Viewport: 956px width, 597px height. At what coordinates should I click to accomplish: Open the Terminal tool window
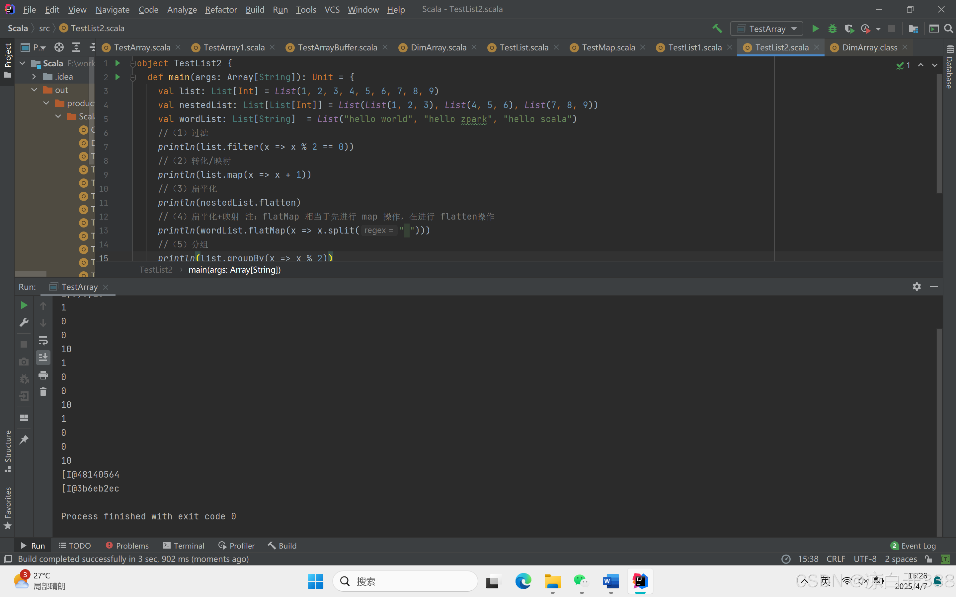[x=184, y=545]
